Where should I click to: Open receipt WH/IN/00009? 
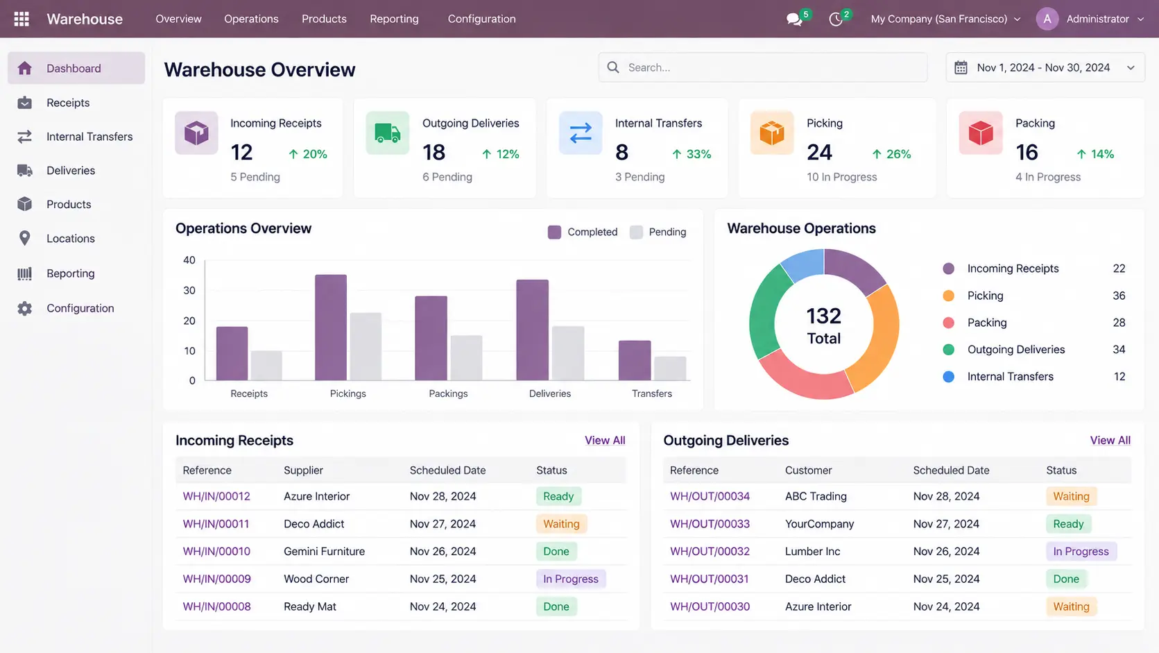216,579
